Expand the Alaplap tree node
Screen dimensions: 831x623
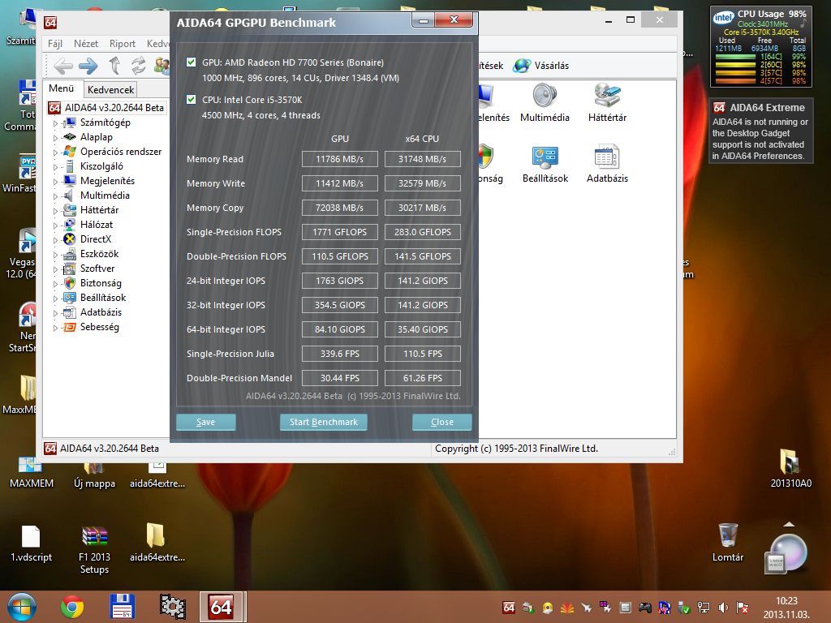pos(55,138)
